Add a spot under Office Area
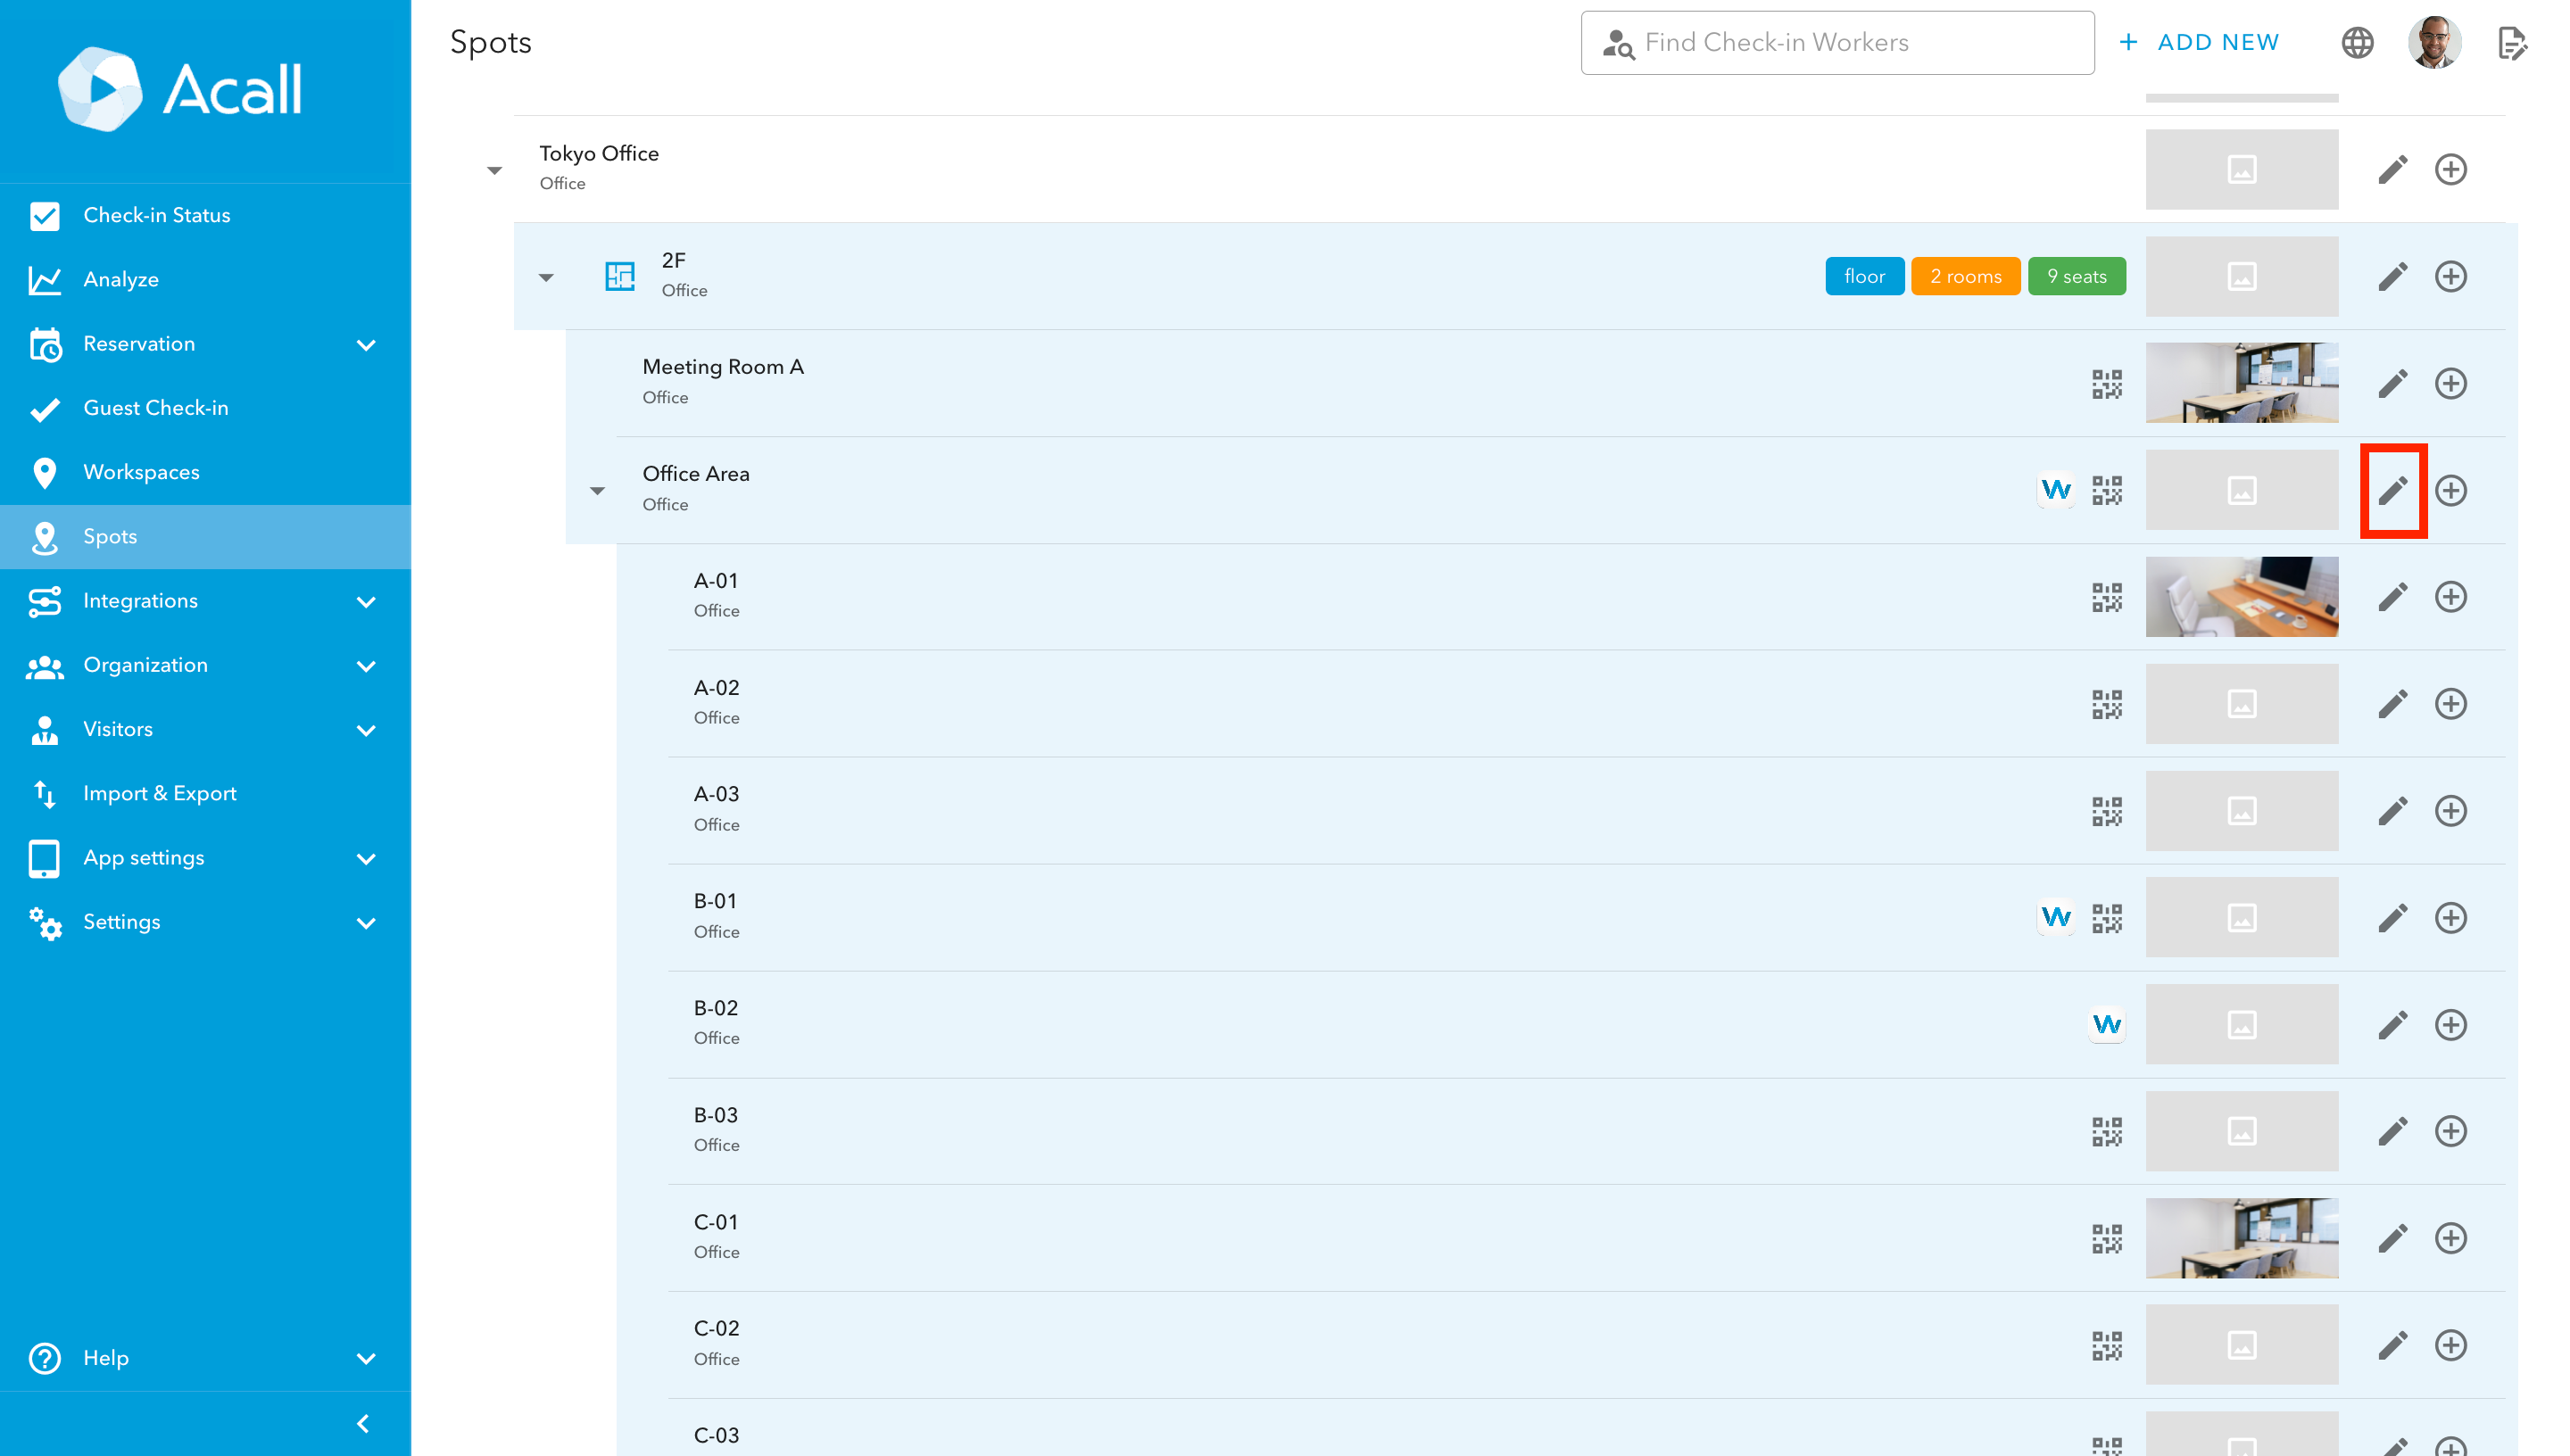 pyautogui.click(x=2450, y=490)
